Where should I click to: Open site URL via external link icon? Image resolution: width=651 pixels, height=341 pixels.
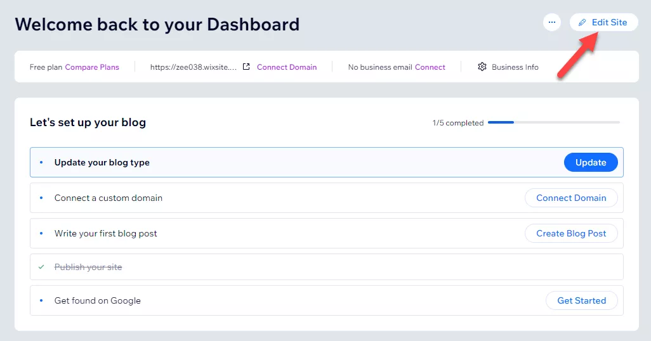coord(246,67)
